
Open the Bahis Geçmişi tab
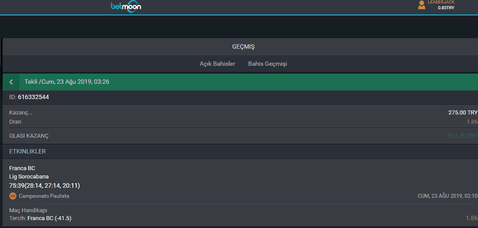(x=268, y=64)
